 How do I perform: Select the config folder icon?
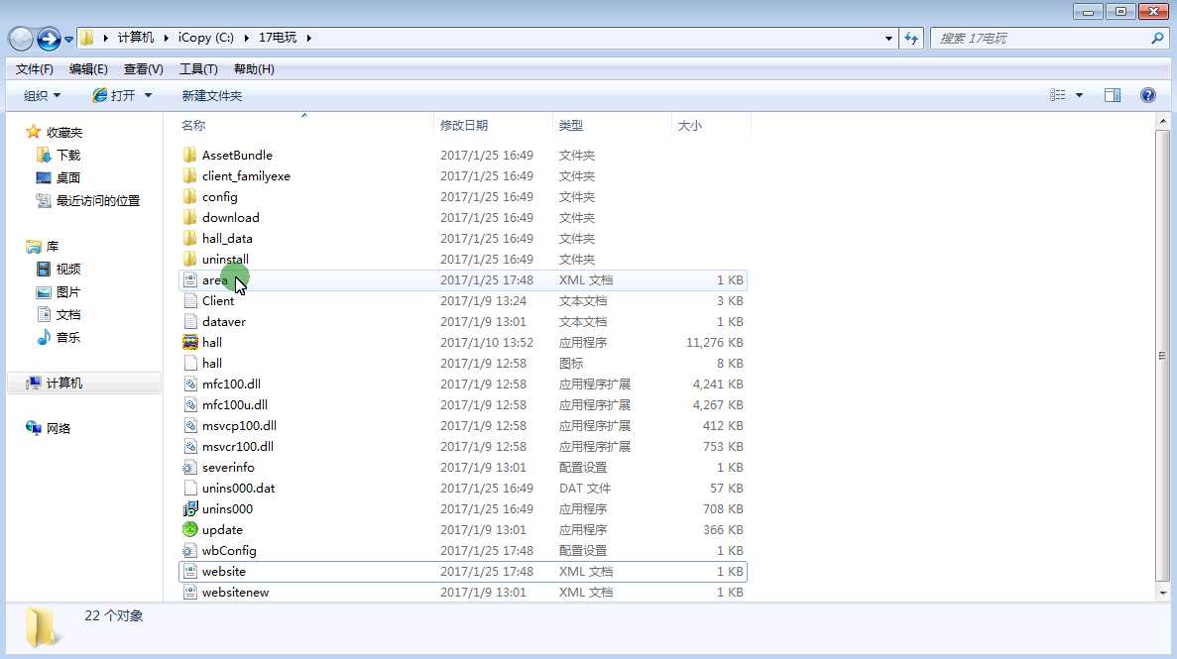pos(190,196)
